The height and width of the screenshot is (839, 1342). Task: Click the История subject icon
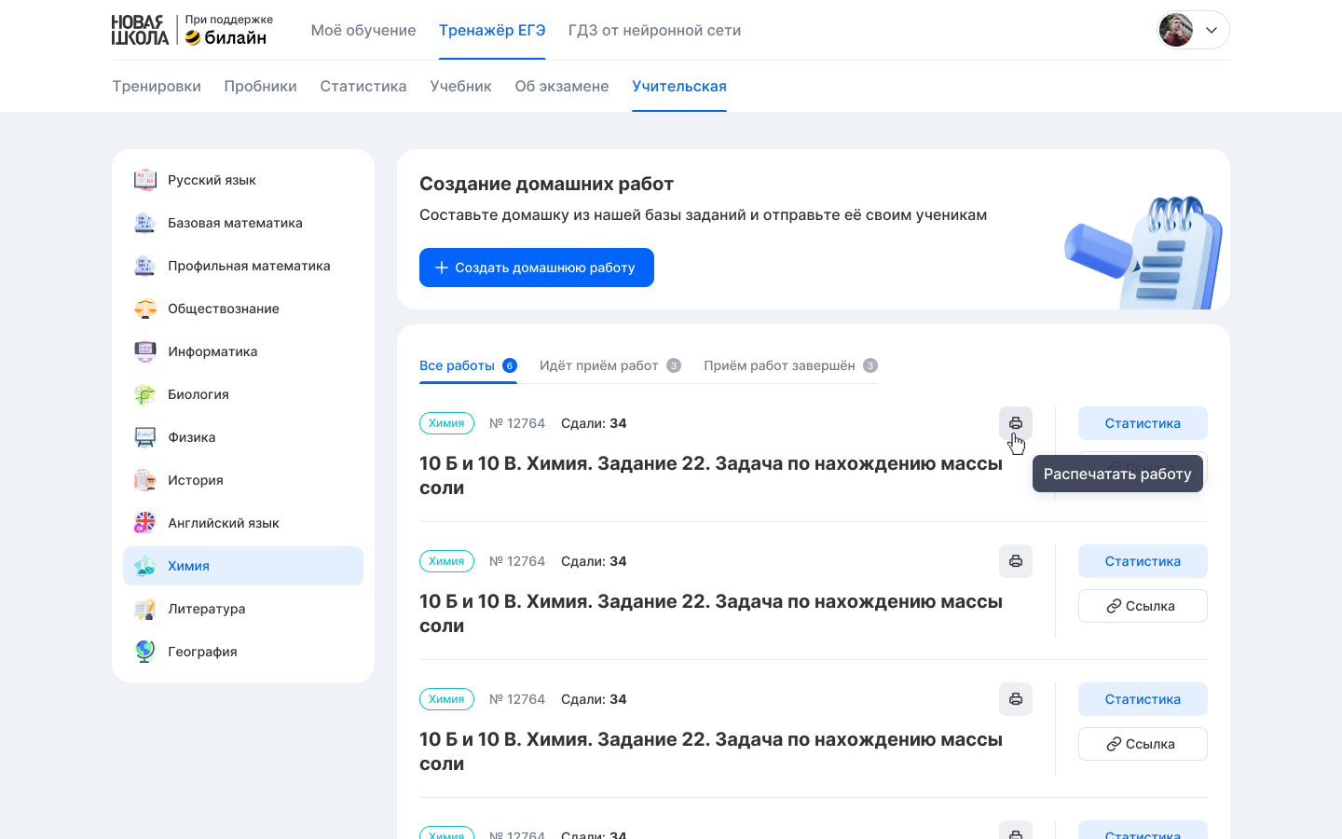click(x=144, y=480)
